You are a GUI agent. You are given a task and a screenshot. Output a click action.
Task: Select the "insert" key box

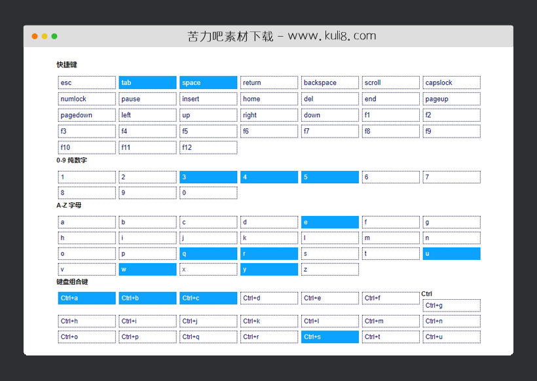coord(208,99)
